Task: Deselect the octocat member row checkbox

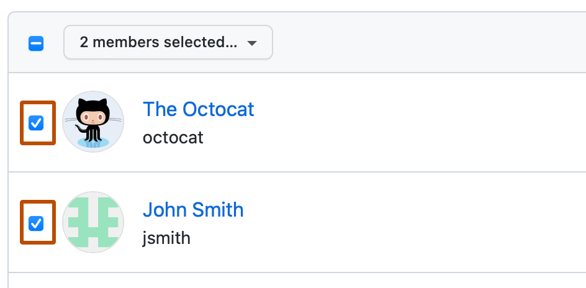Action: pyautogui.click(x=37, y=123)
